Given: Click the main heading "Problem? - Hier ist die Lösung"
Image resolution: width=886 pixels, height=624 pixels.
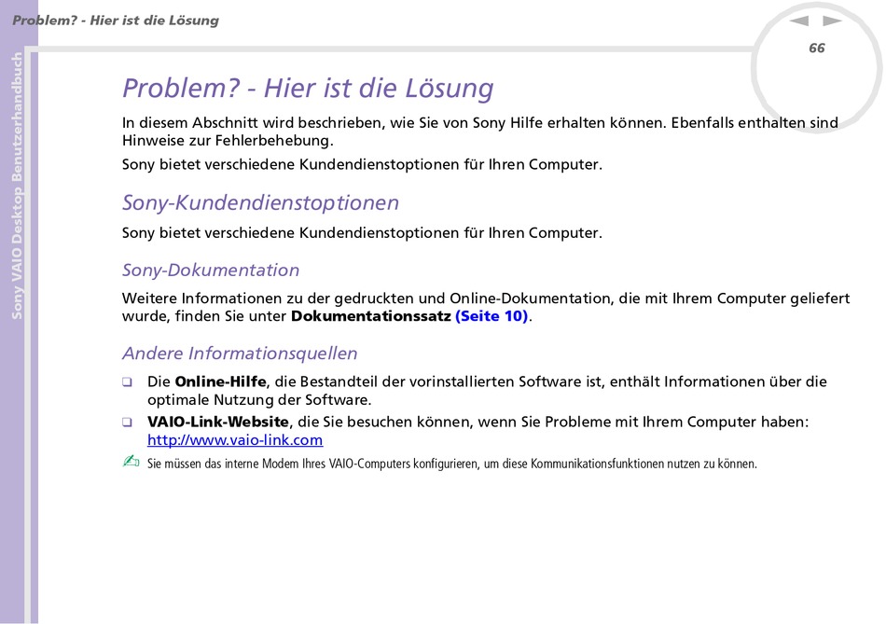Looking at the screenshot, I should (x=308, y=89).
